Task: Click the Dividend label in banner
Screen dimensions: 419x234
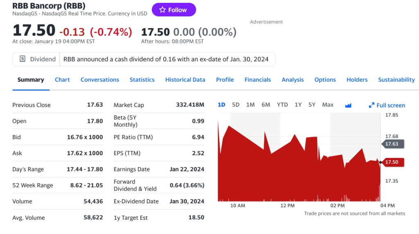Action: pyautogui.click(x=43, y=59)
